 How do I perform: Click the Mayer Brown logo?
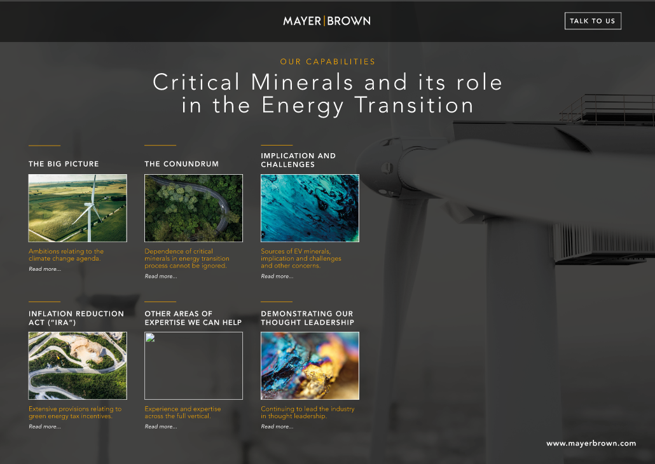327,21
